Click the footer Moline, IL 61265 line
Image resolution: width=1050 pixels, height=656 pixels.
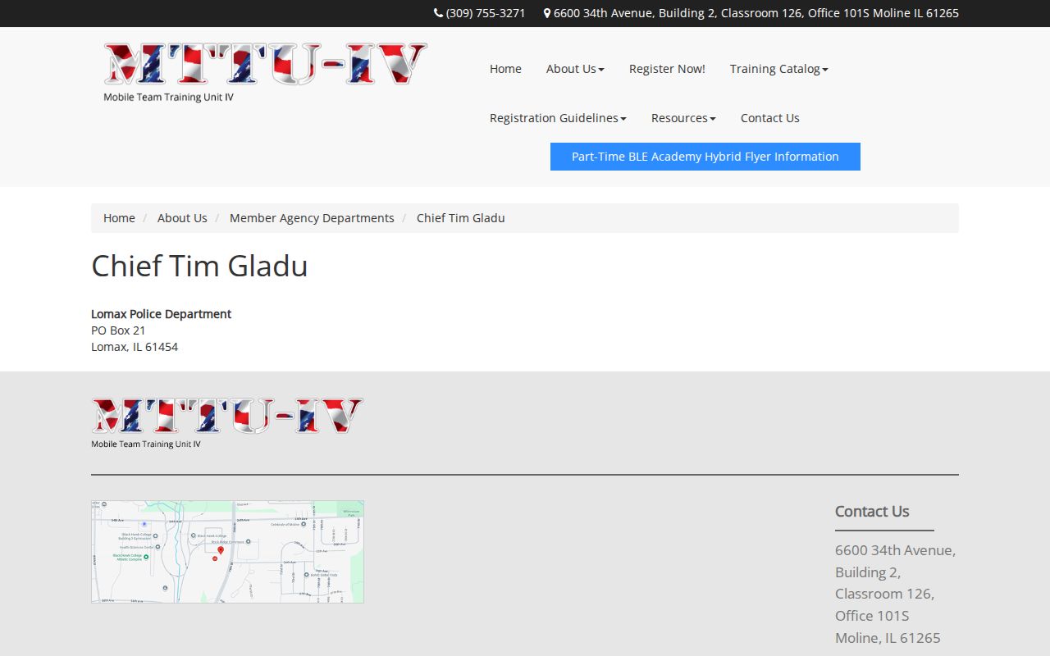(888, 638)
